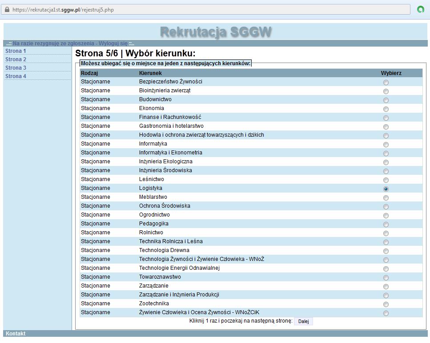Click the 'Meblarstwo' course name text

[153, 197]
